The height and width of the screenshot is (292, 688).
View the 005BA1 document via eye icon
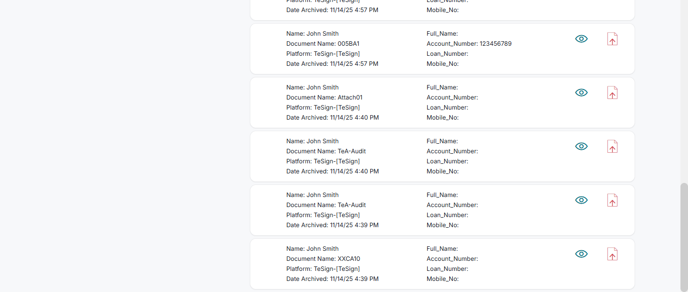coord(581,39)
